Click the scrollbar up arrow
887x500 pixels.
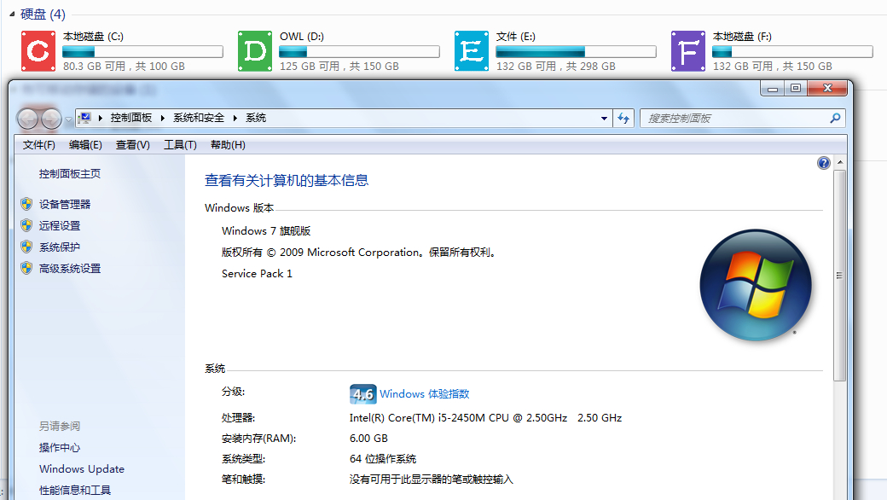click(x=840, y=162)
